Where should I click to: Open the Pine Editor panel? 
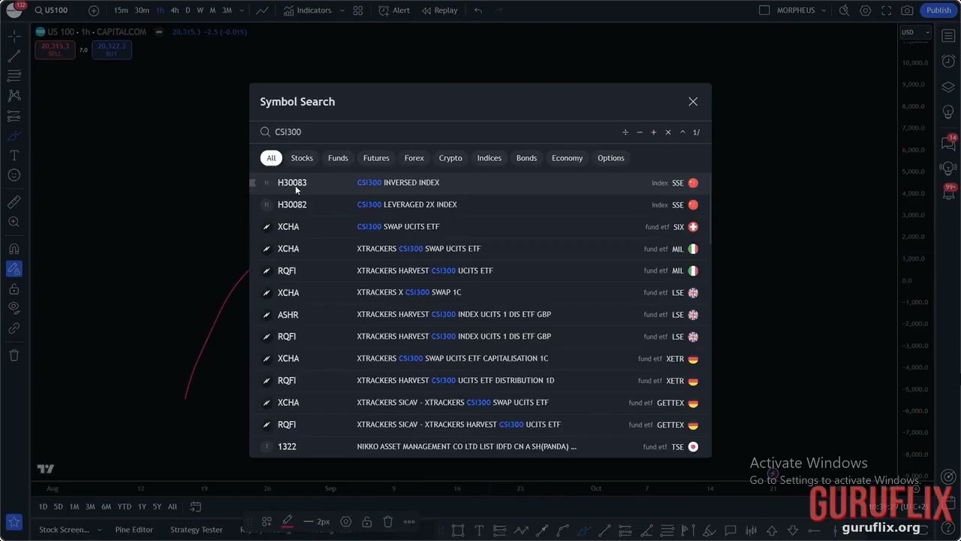tap(134, 530)
